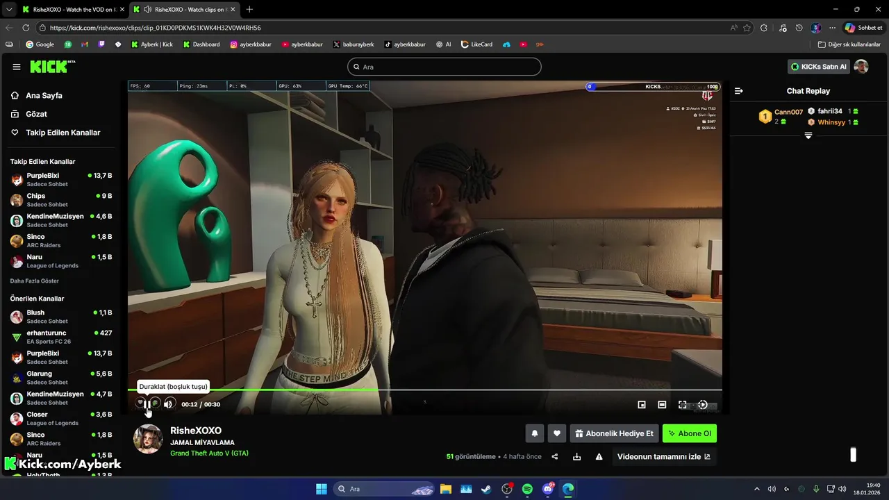Close the Watch clips browser tab
The width and height of the screenshot is (889, 500).
point(233,9)
